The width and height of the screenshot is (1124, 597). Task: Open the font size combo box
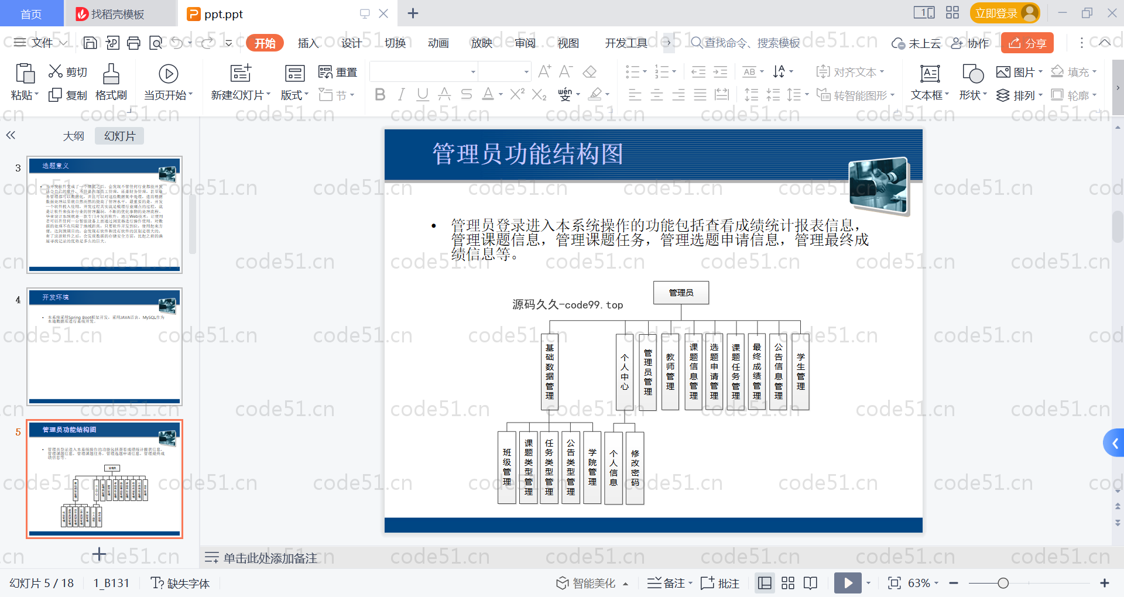pyautogui.click(x=505, y=72)
